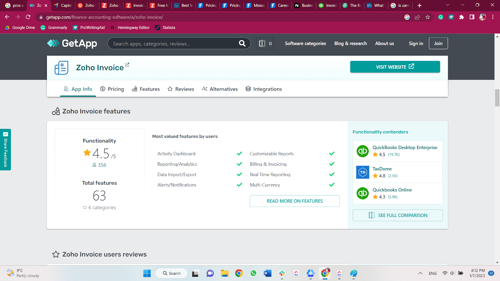Click the GetApp logo
This screenshot has width=500, height=281.
(x=72, y=43)
